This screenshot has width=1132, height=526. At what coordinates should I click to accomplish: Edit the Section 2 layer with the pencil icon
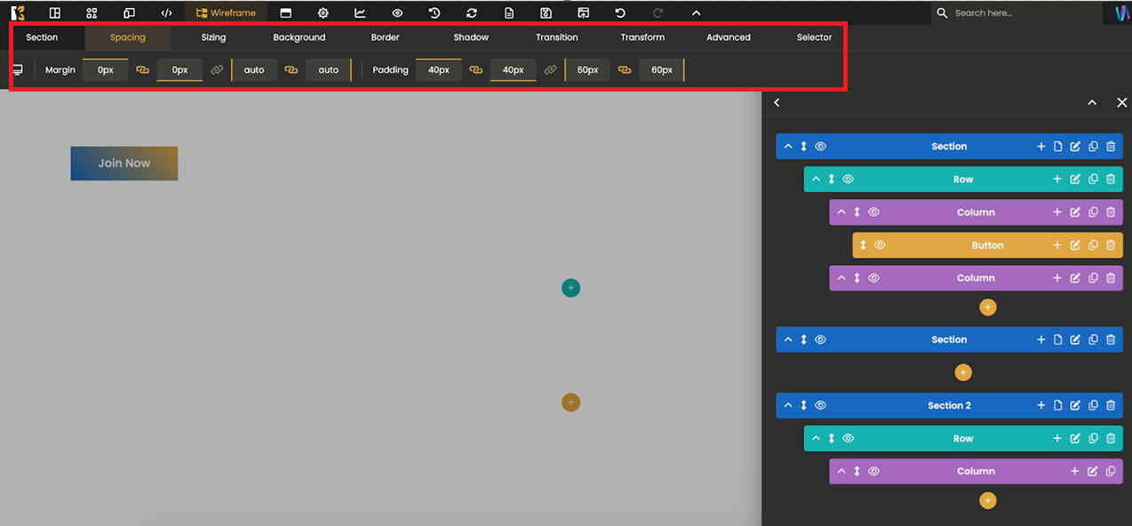pos(1075,406)
